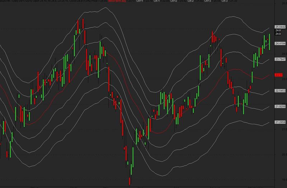Click the 'Ch-1' legend label in header
The height and width of the screenshot is (188, 287).
pyautogui.click(x=157, y=1)
